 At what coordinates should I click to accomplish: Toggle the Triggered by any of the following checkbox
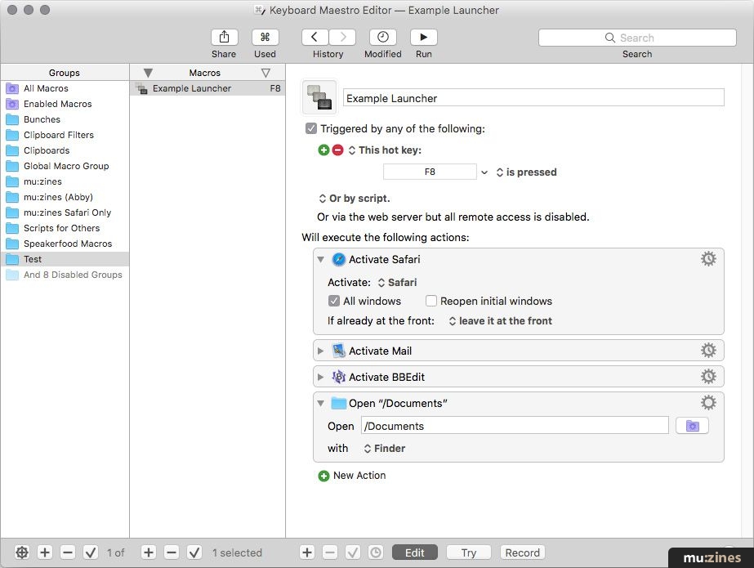[x=311, y=128]
